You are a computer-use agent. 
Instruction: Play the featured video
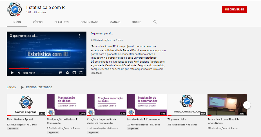[12, 73]
